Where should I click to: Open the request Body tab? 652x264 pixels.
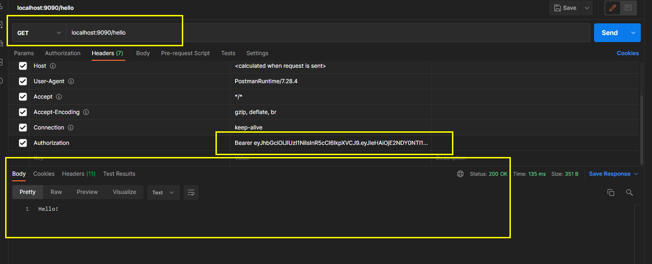143,53
